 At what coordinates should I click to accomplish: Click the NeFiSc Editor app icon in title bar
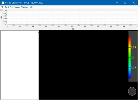[3, 3]
